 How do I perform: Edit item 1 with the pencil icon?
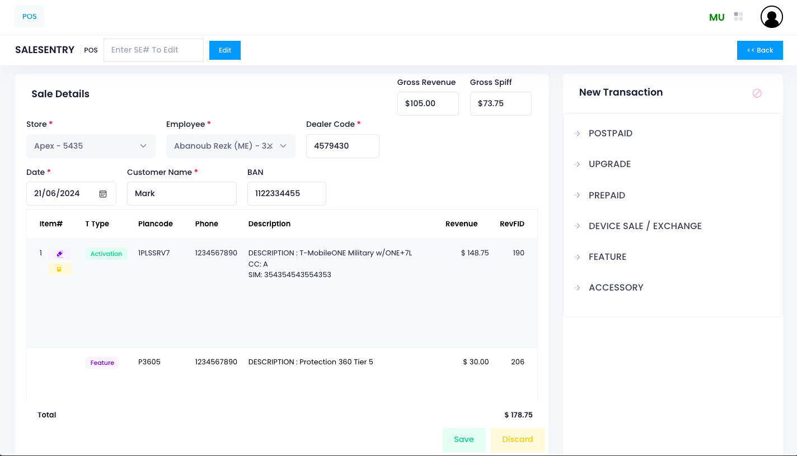click(60, 254)
